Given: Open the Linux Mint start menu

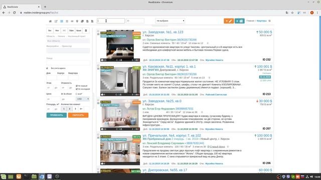Looking at the screenshot, I should pyautogui.click(x=3, y=176).
